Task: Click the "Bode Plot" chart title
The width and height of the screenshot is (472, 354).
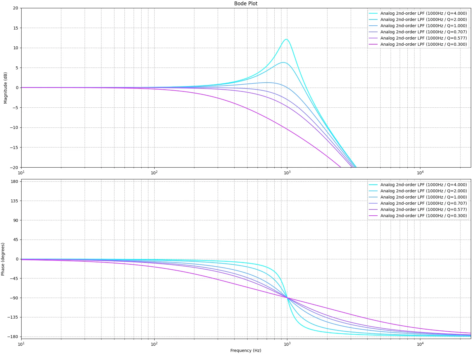Action: pyautogui.click(x=245, y=4)
